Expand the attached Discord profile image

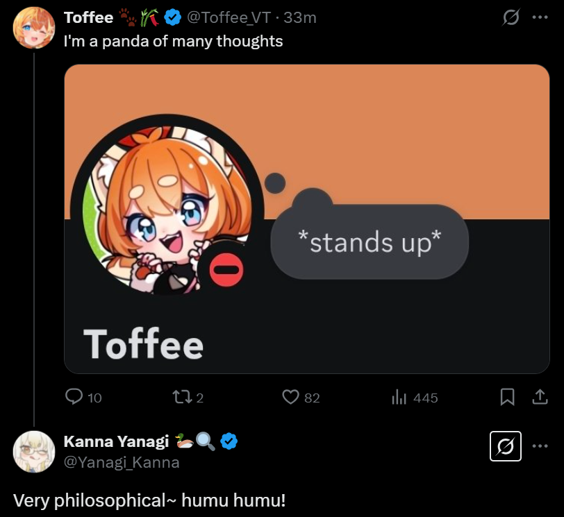pyautogui.click(x=306, y=219)
